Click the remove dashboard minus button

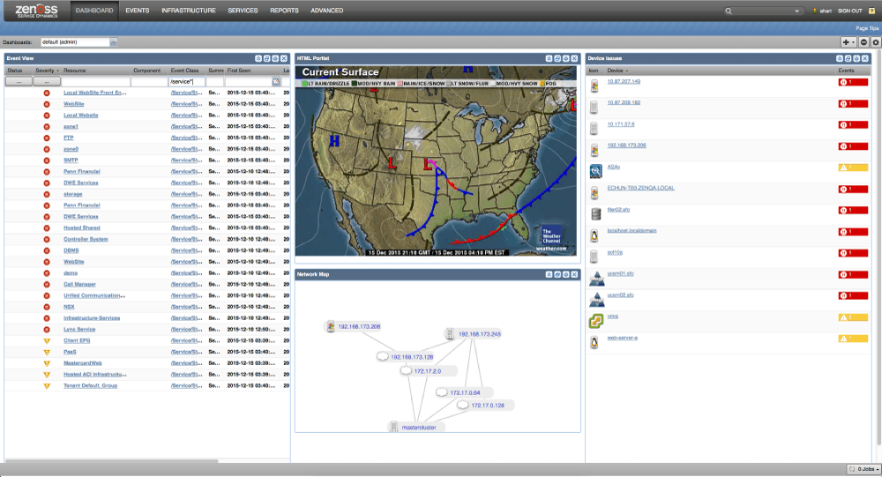(x=864, y=42)
